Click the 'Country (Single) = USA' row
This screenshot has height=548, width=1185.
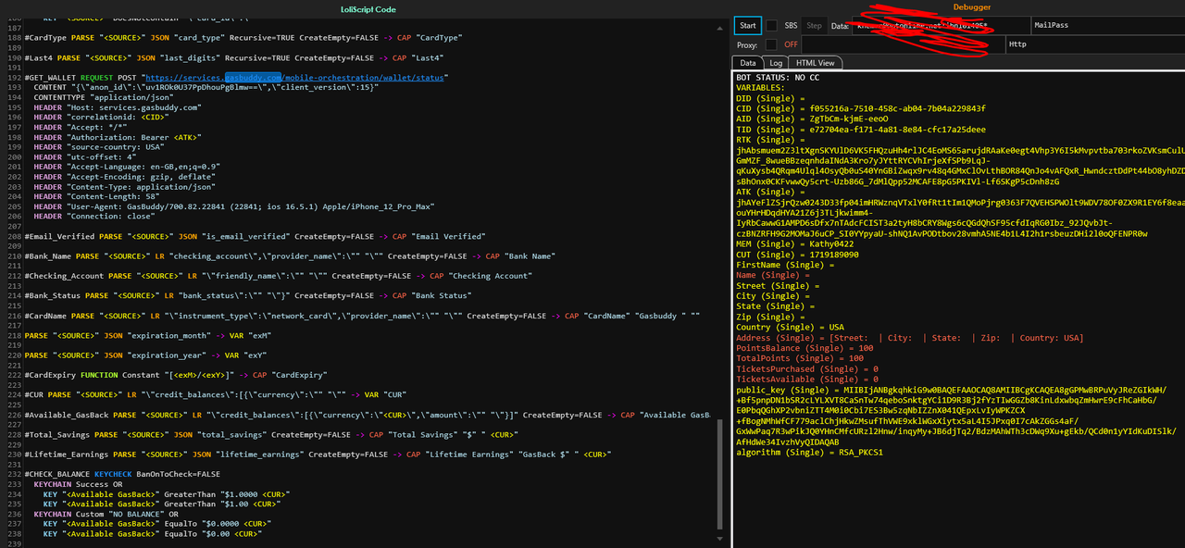(790, 327)
